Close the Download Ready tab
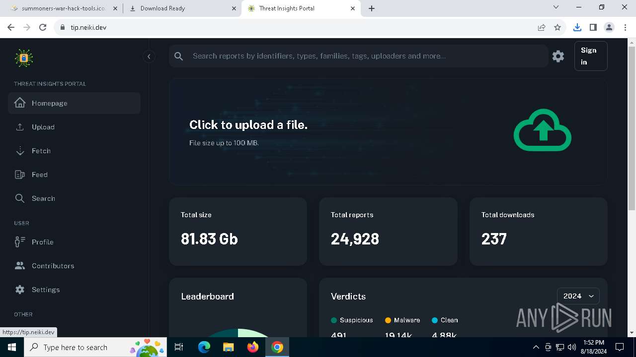636x357 pixels. (x=234, y=8)
